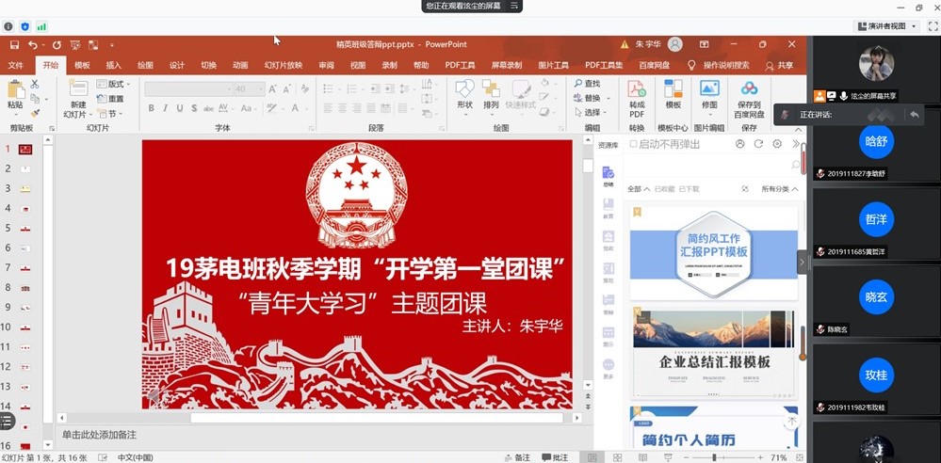Open the font size dropdown
This screenshot has height=463, width=941.
(260, 89)
